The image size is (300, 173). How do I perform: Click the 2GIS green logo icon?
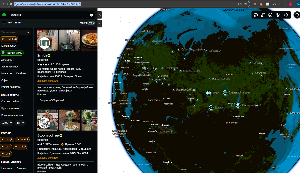pyautogui.click(x=4, y=15)
